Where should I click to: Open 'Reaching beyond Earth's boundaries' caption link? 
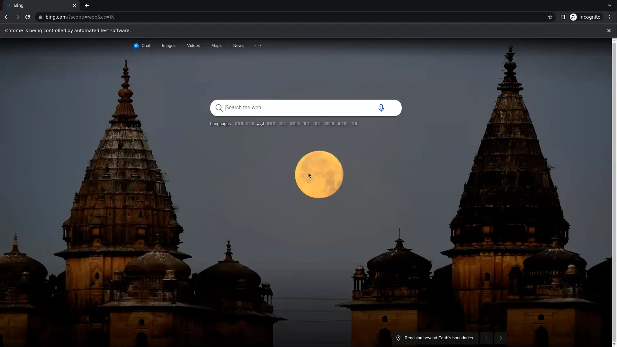(x=439, y=338)
